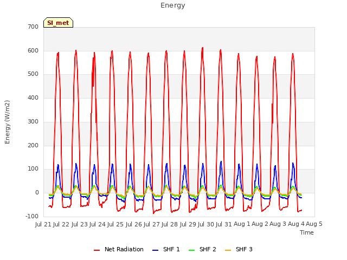Click the 100 y-axis tick label

pyautogui.click(x=33, y=169)
